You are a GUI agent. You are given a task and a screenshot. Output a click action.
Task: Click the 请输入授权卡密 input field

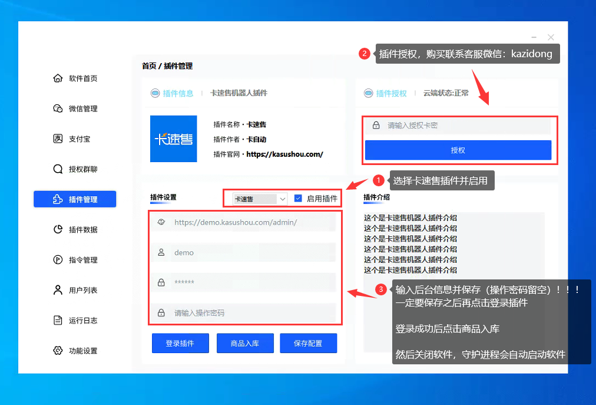[458, 124]
